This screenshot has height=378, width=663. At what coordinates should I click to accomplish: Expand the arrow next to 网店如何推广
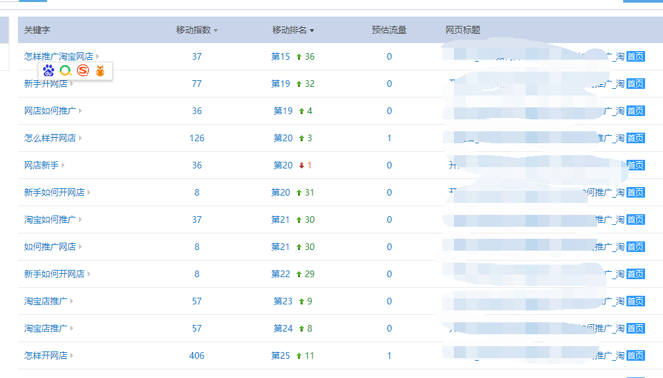[x=80, y=111]
